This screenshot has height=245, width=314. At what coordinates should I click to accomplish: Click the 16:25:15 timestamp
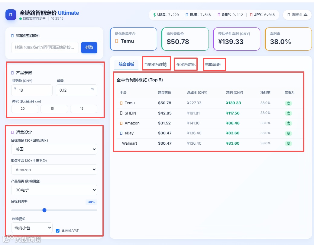pyautogui.click(x=57, y=19)
